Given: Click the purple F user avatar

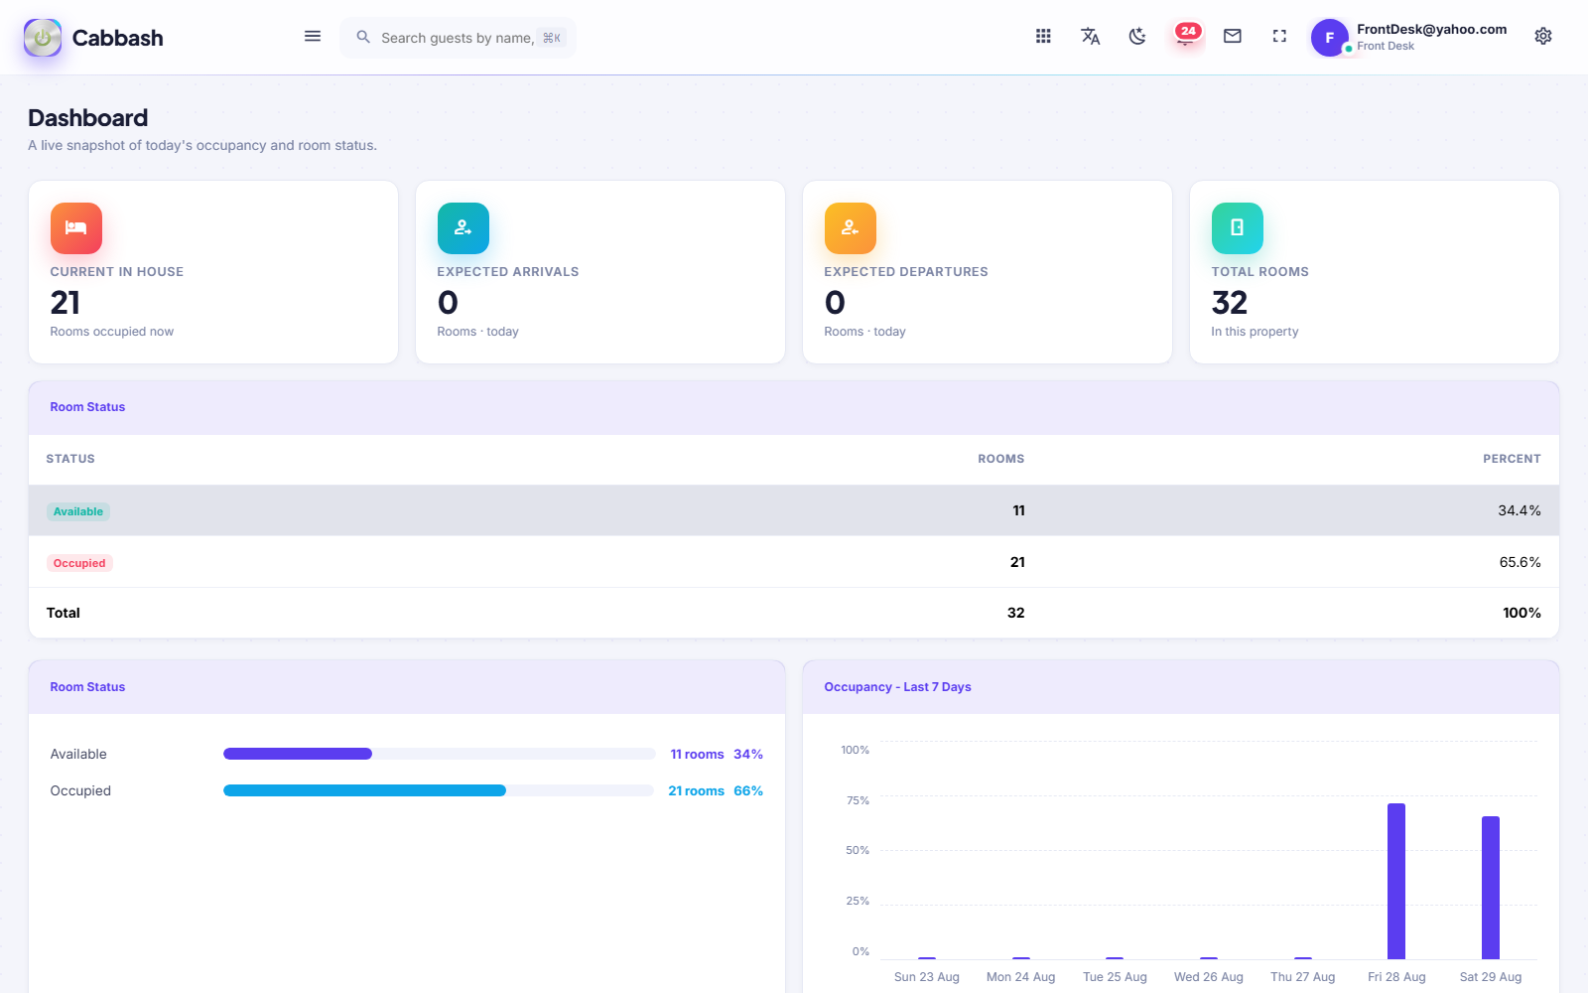Looking at the screenshot, I should click(1330, 38).
